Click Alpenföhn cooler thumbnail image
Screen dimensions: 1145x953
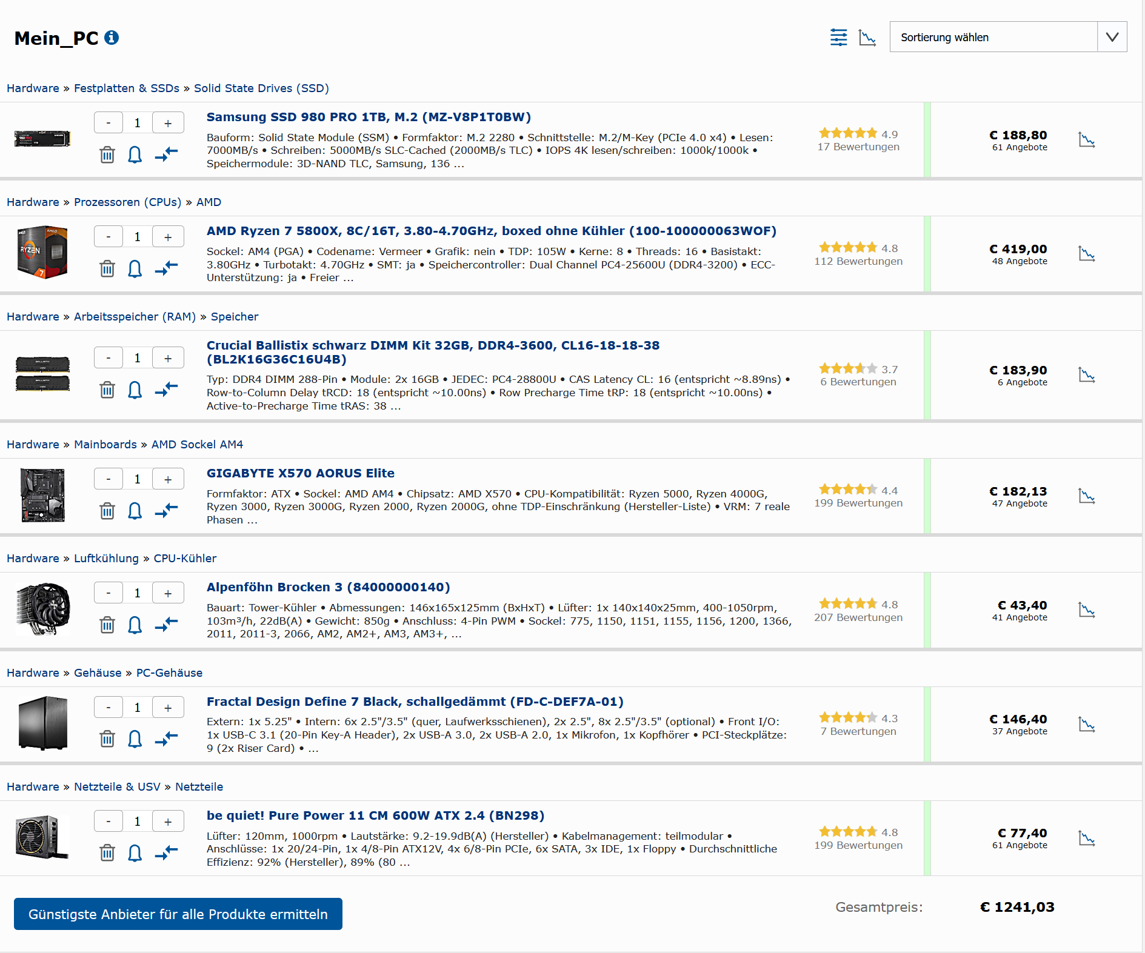pos(43,609)
